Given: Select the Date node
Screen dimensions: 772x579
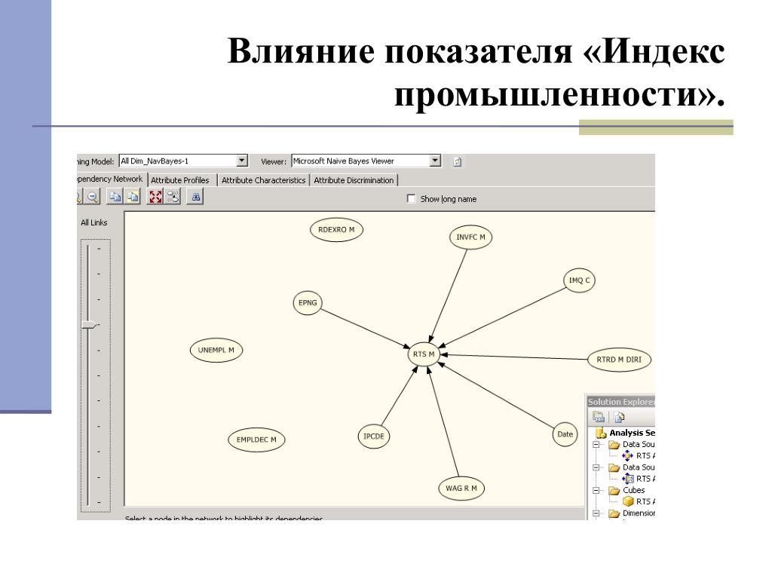Looking at the screenshot, I should pos(565,434).
